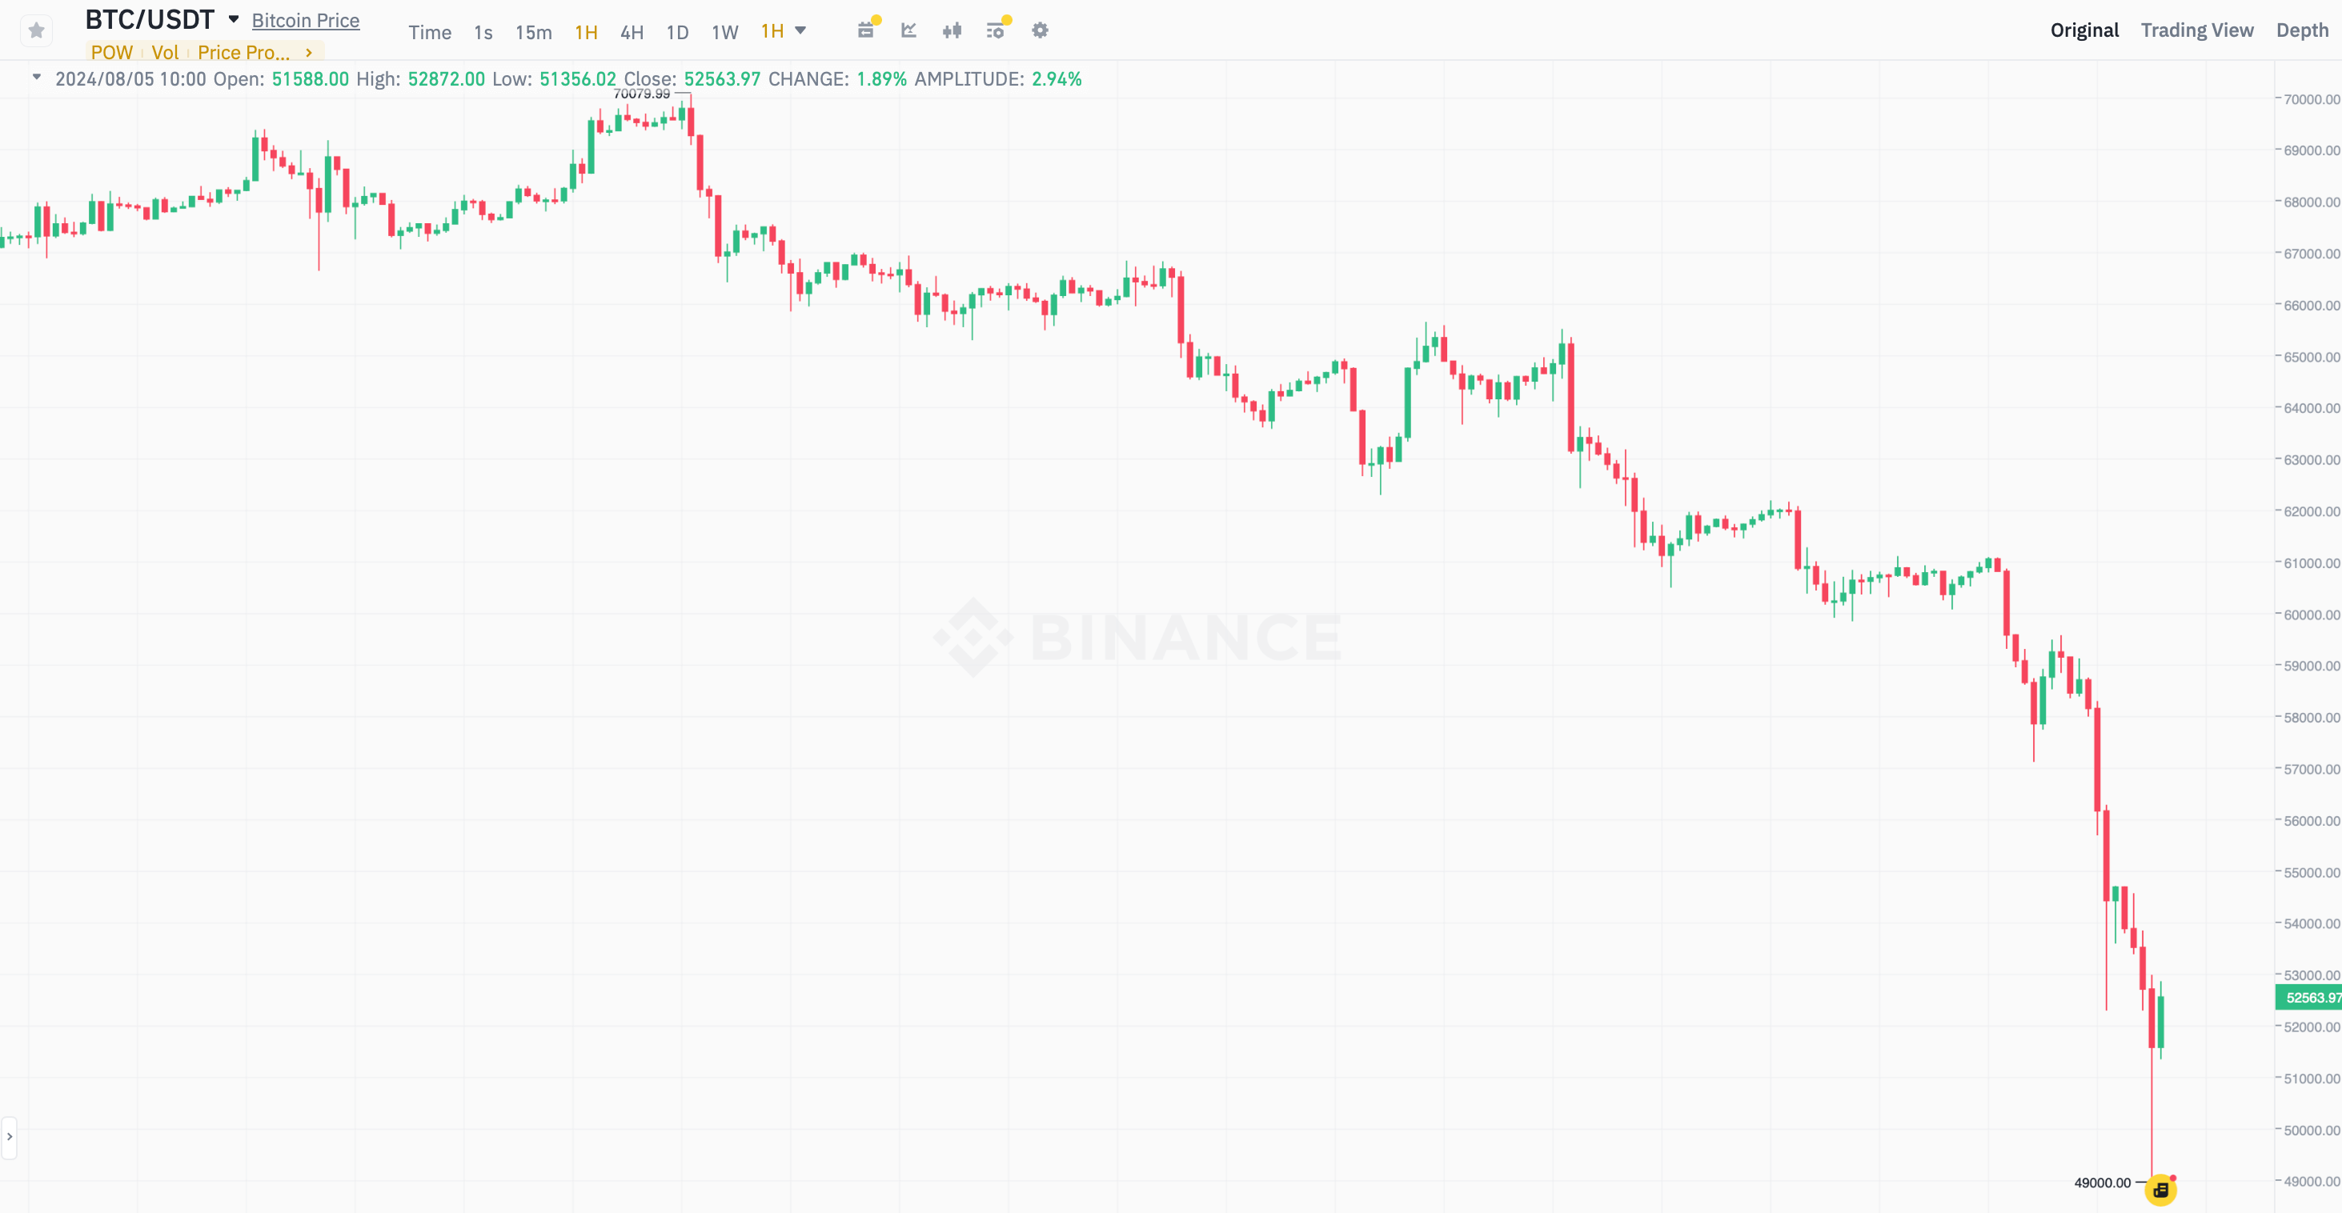Open the Bitcoin Price link

pyautogui.click(x=306, y=20)
